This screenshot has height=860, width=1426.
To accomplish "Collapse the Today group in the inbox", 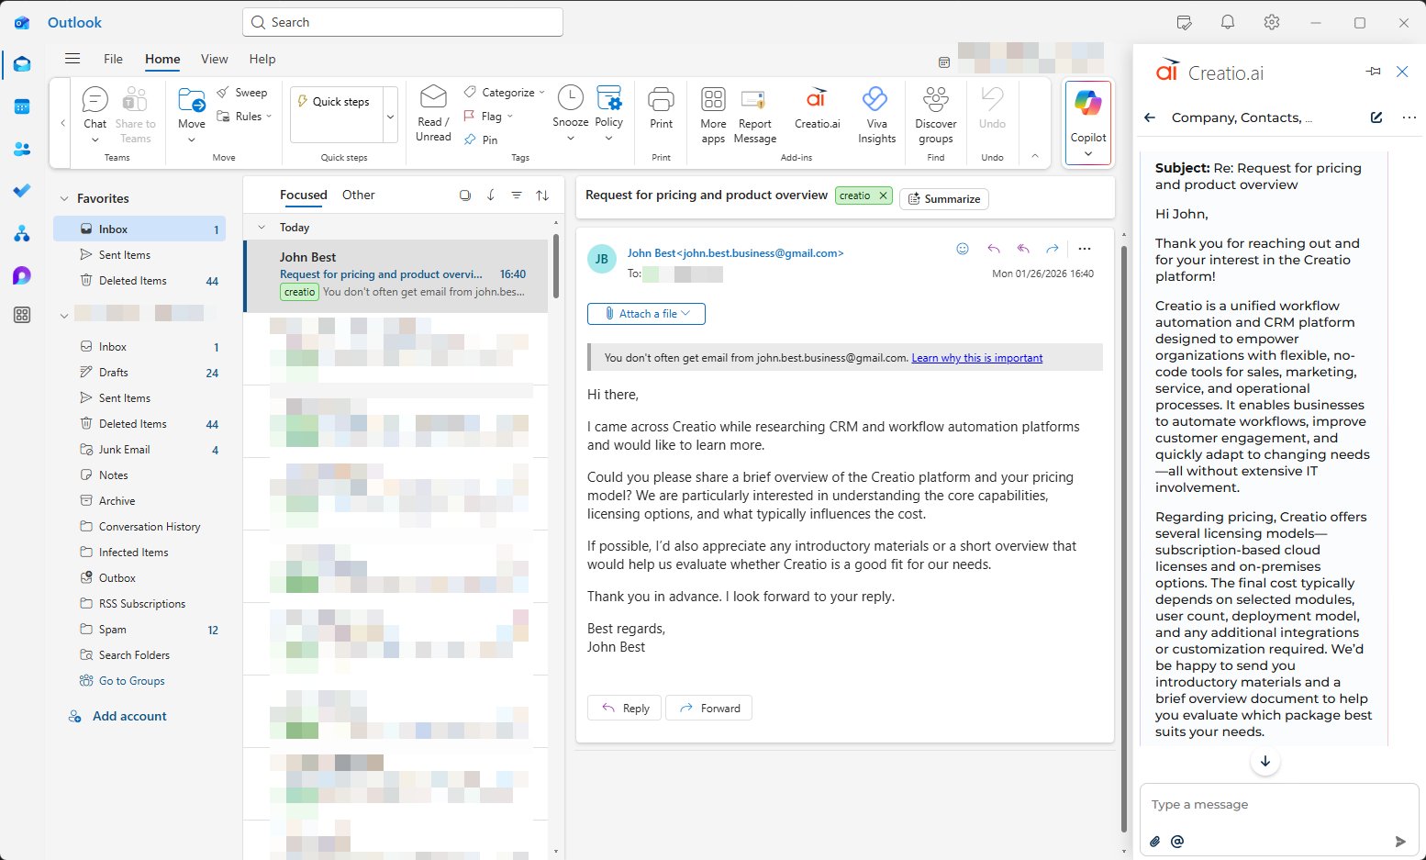I will [262, 227].
